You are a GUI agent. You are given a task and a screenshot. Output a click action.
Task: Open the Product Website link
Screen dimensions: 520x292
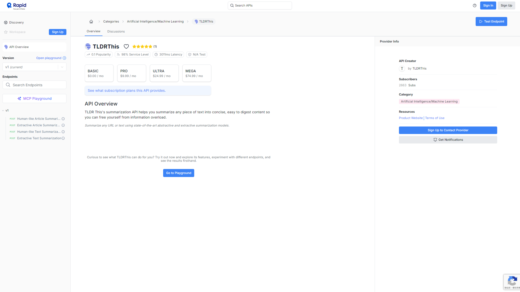click(x=411, y=118)
